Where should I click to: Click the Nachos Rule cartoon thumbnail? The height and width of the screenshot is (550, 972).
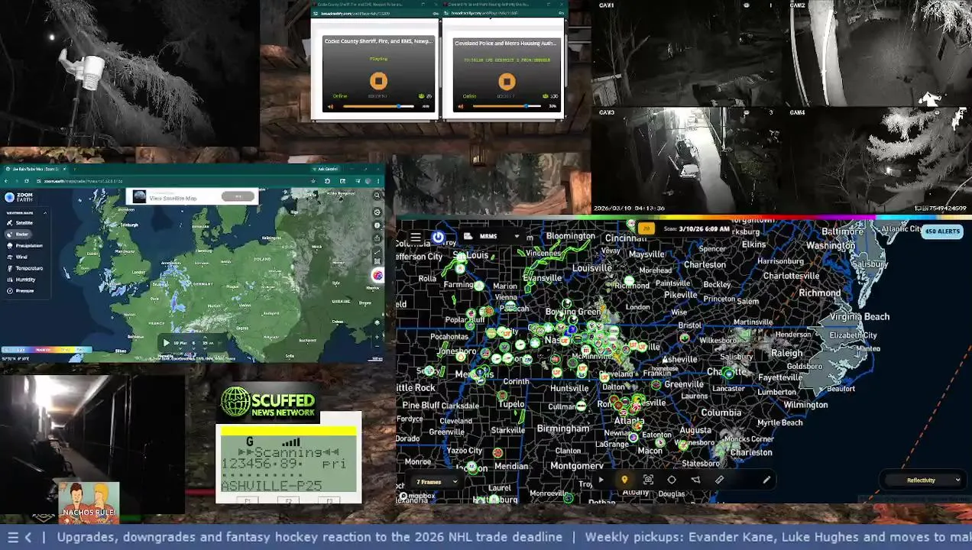89,501
